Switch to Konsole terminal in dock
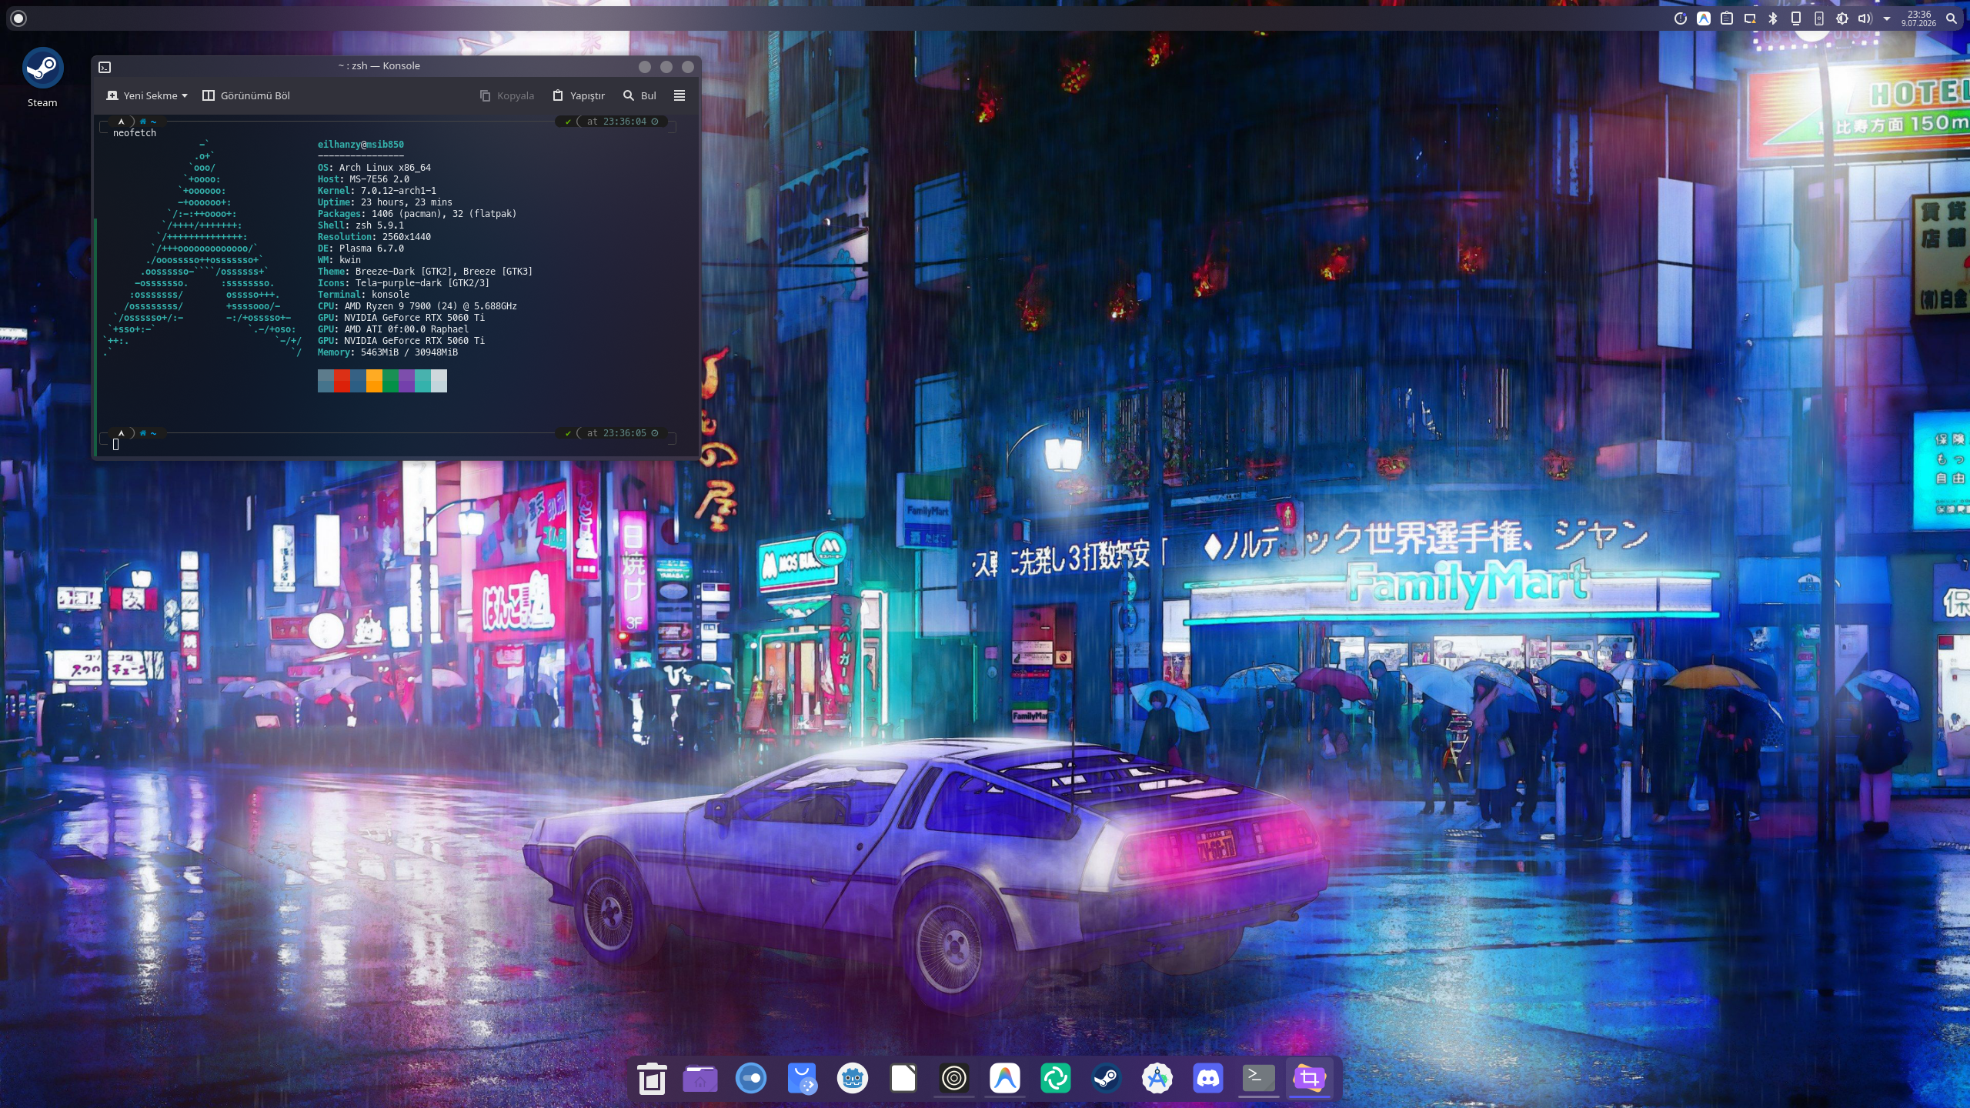Image resolution: width=1970 pixels, height=1108 pixels. [1259, 1079]
